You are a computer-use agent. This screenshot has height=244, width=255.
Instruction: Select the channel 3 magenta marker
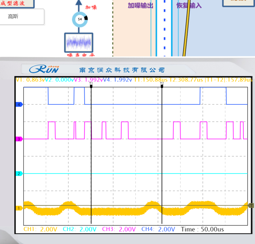pos(18,139)
